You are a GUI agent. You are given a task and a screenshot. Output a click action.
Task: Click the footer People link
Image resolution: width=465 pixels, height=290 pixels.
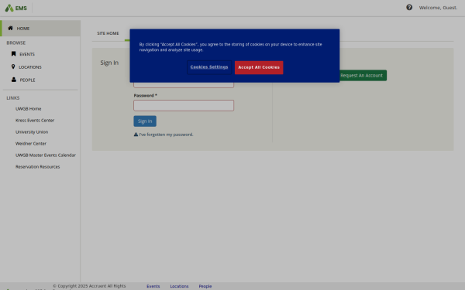tap(205, 286)
